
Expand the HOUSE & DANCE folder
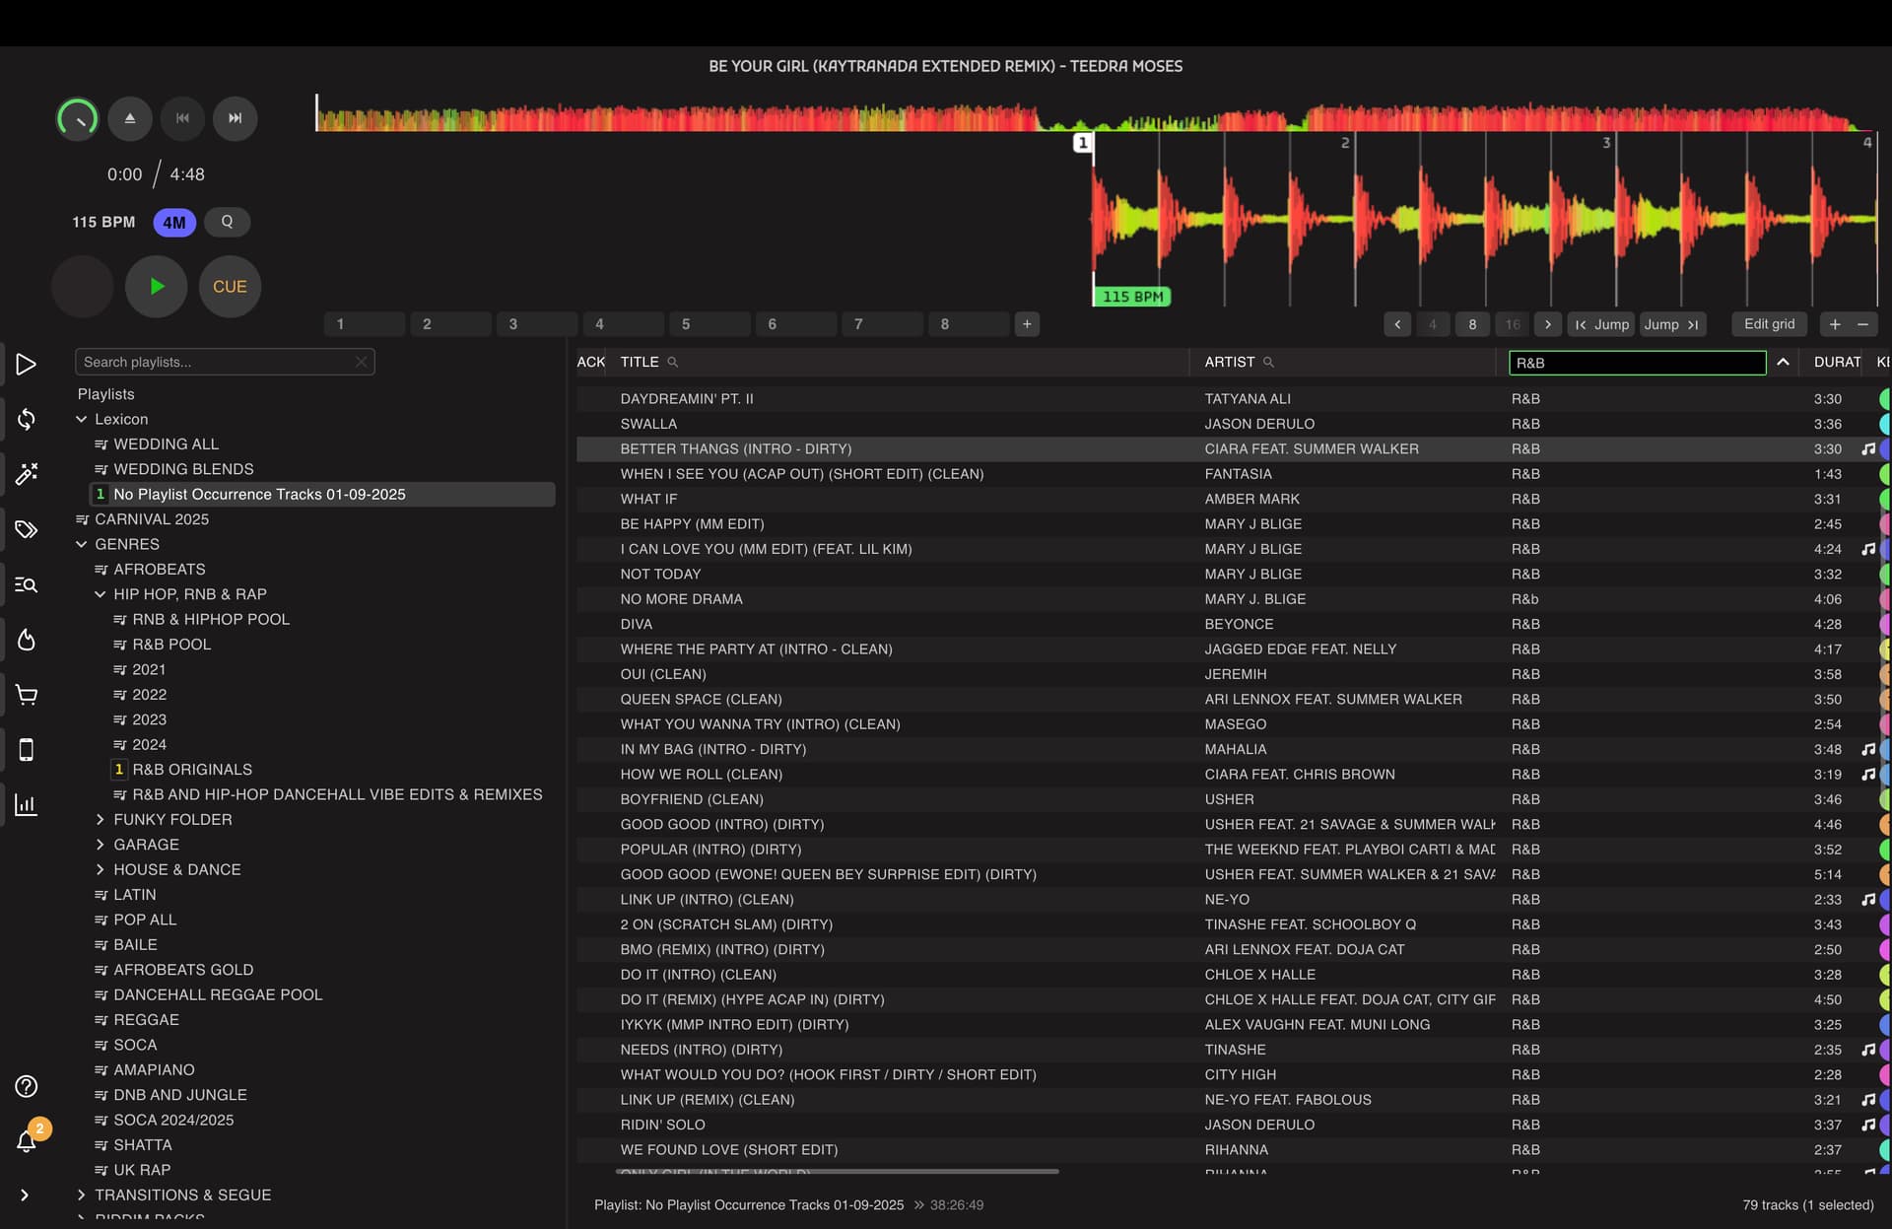(101, 870)
